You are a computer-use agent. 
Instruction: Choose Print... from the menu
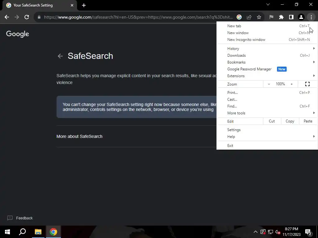267,92
